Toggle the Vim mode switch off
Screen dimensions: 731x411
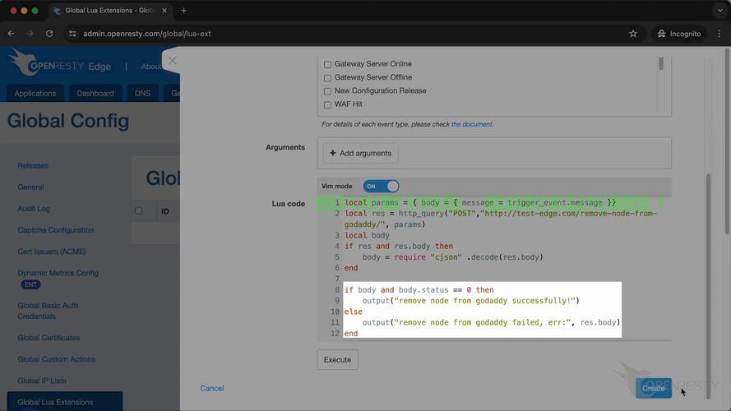pyautogui.click(x=381, y=186)
